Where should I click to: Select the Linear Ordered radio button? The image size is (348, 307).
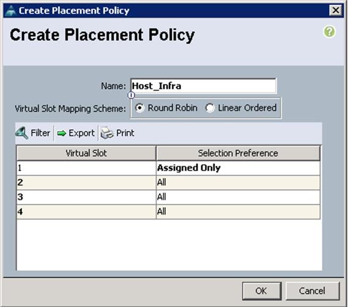click(210, 108)
